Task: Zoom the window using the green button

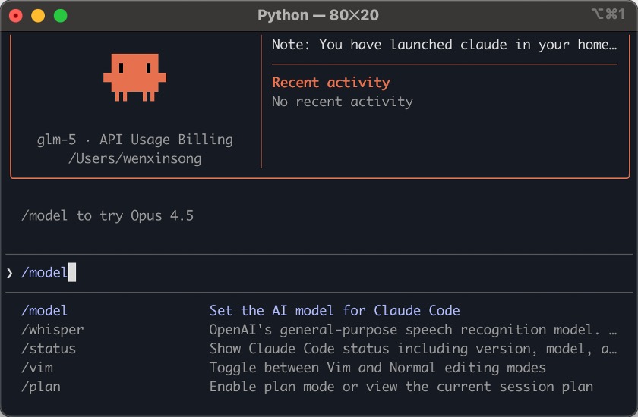Action: pos(61,15)
